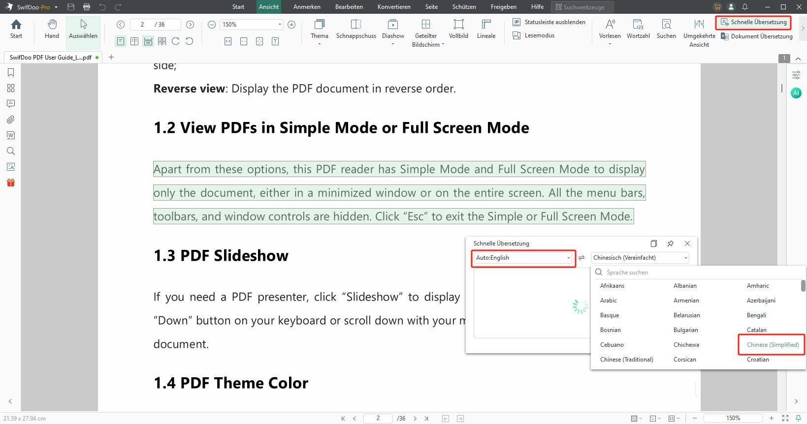The width and height of the screenshot is (807, 424).
Task: Open the Freigeben tab
Action: pos(504,7)
